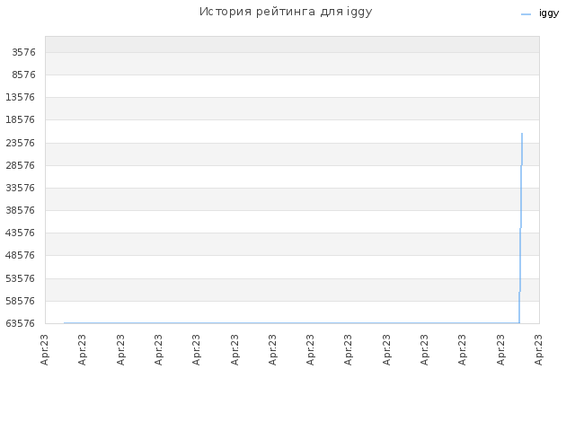This screenshot has height=431, width=575.
Task: Select the 58576 y-axis label
Action: (21, 301)
